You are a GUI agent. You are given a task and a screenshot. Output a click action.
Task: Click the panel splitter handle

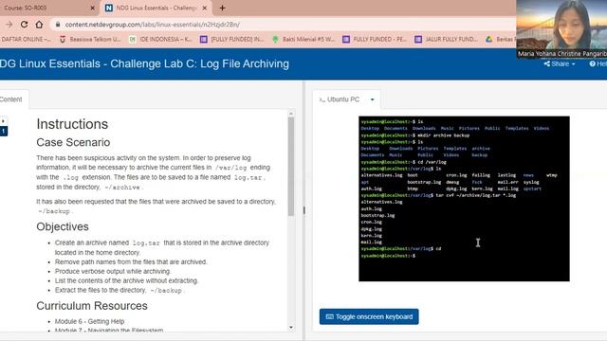click(303, 210)
